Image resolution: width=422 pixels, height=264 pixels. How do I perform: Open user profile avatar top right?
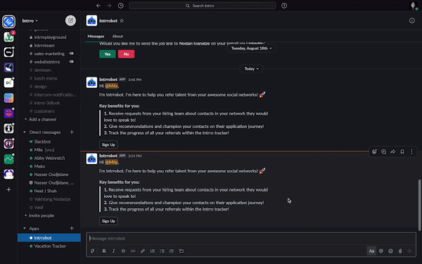[x=413, y=6]
